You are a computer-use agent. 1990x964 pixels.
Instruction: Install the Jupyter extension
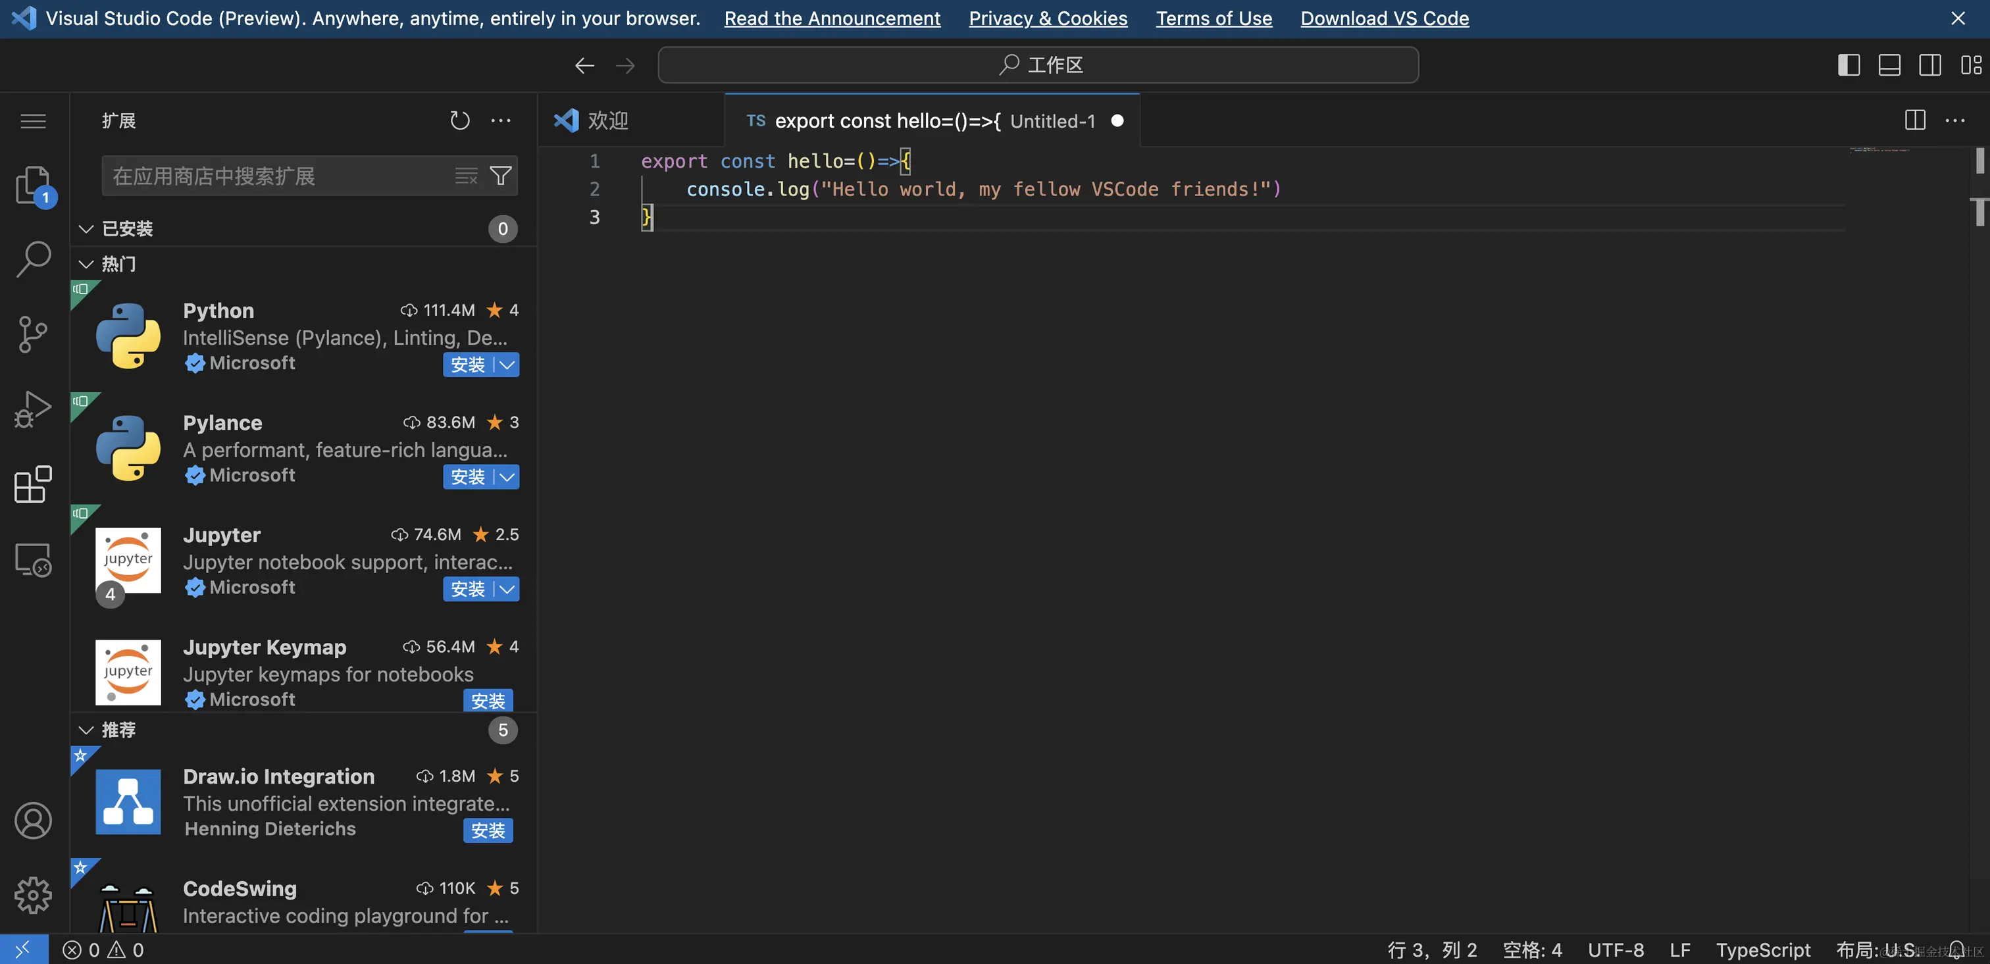(468, 588)
